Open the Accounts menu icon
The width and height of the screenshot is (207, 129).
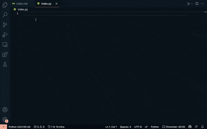5,109
